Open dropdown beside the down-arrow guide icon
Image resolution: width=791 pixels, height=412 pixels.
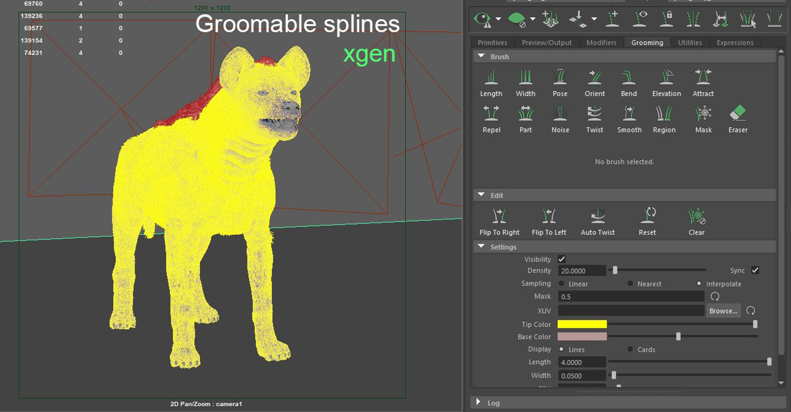594,19
